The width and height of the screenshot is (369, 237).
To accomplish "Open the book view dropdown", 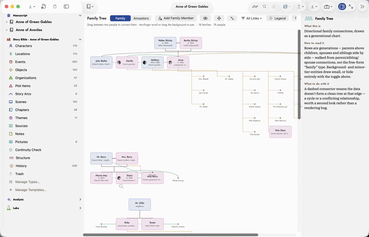I will coord(90,7).
